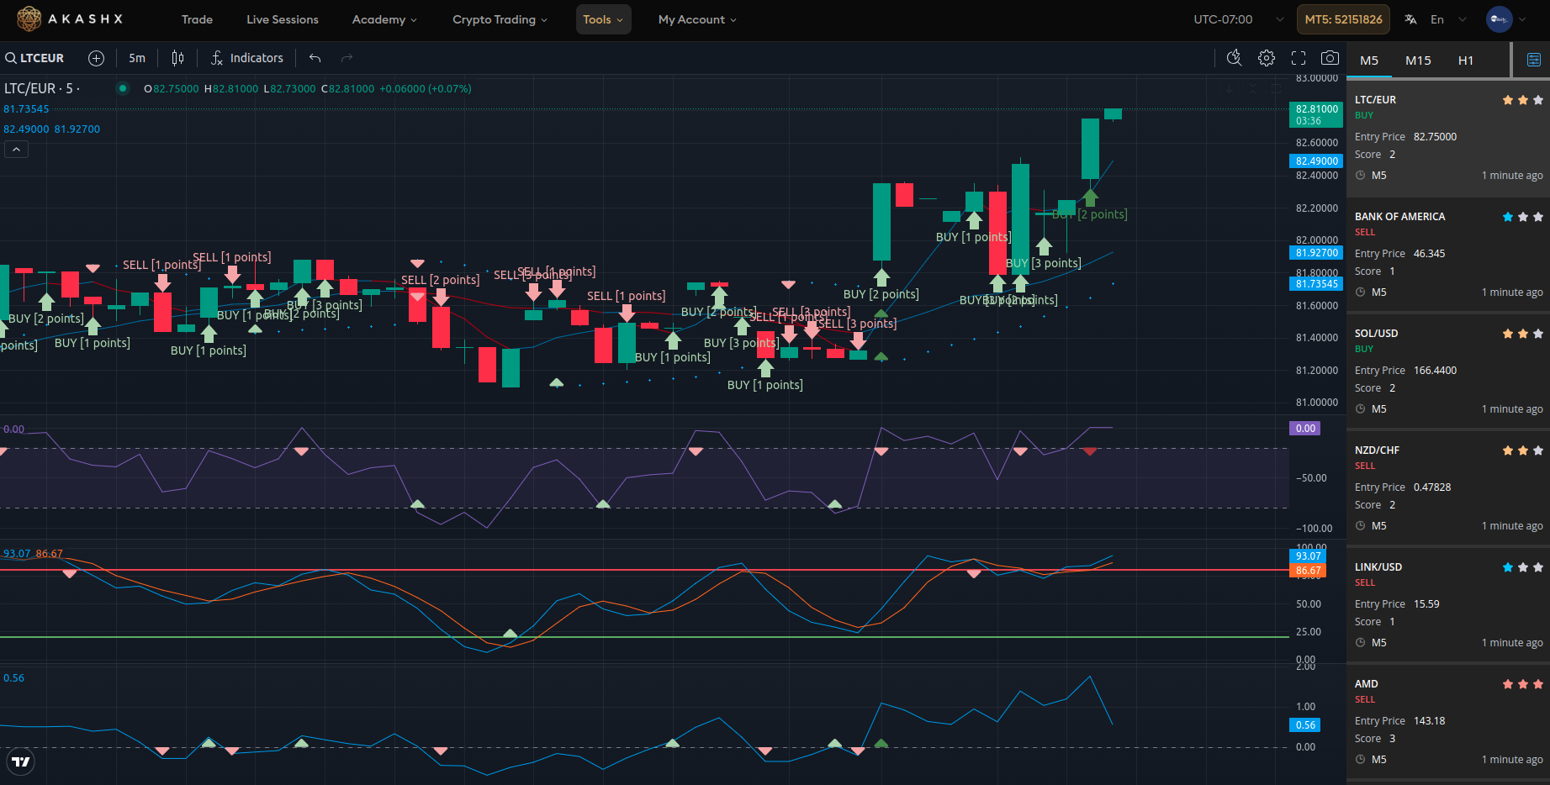Select the H1 timeframe tab
This screenshot has height=785, width=1550.
[1465, 61]
